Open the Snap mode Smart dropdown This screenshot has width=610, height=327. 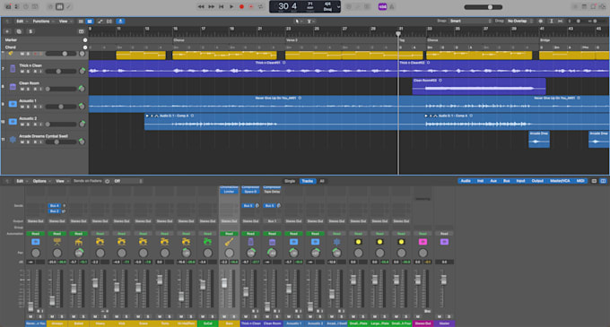coord(470,21)
